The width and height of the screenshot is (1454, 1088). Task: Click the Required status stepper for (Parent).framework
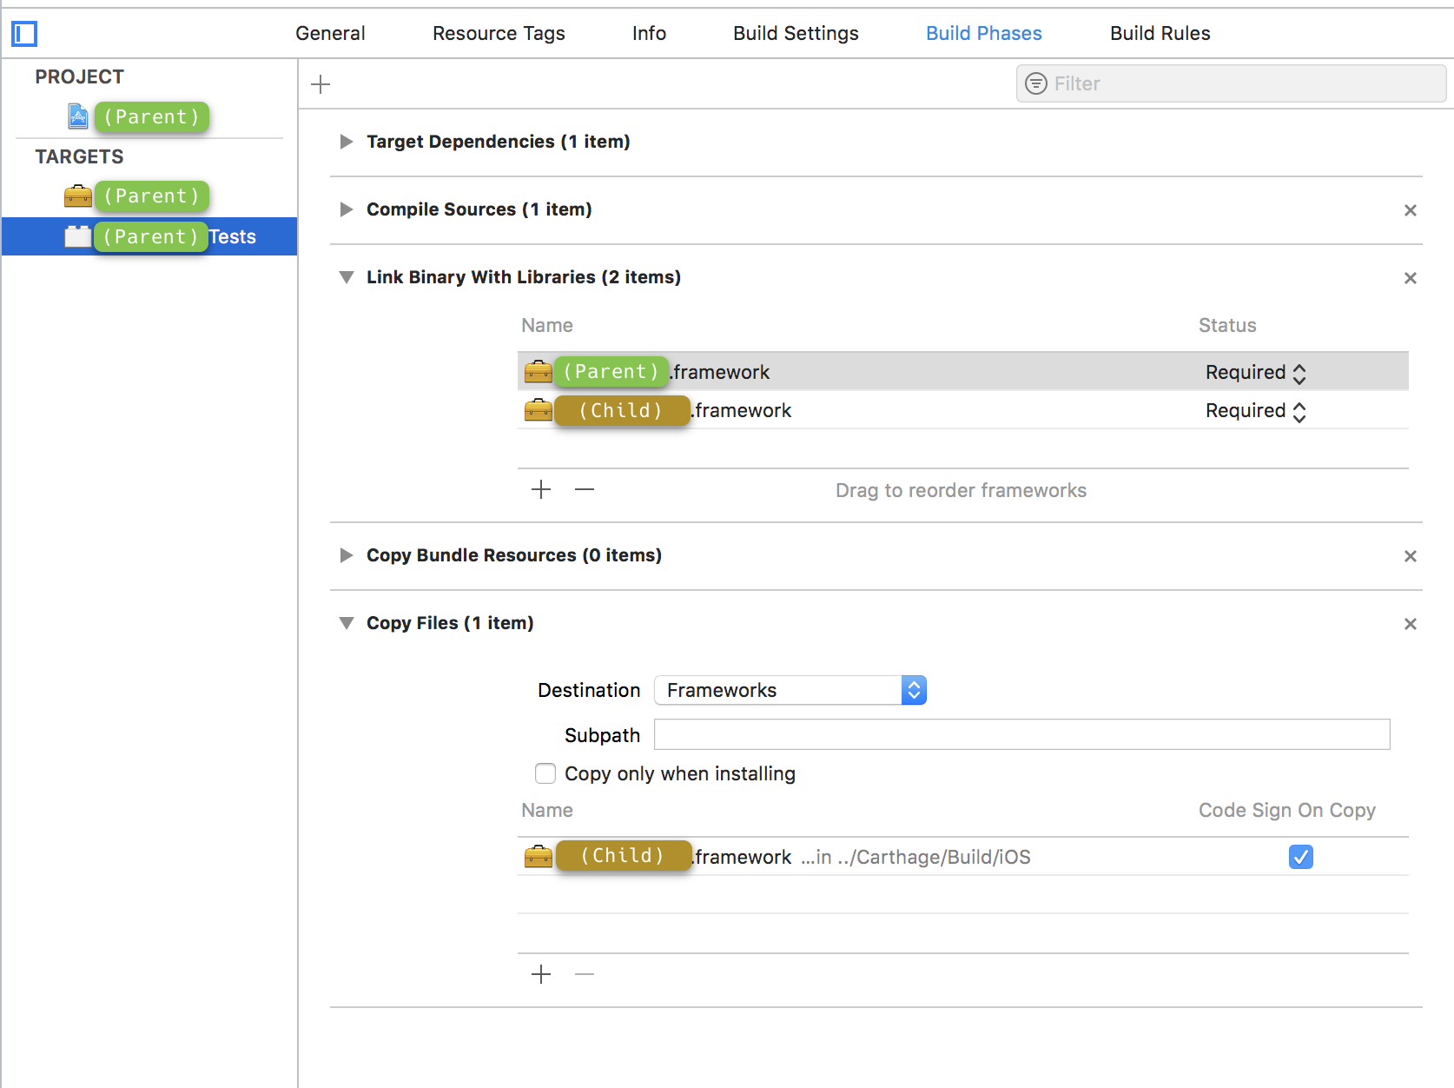(1299, 372)
